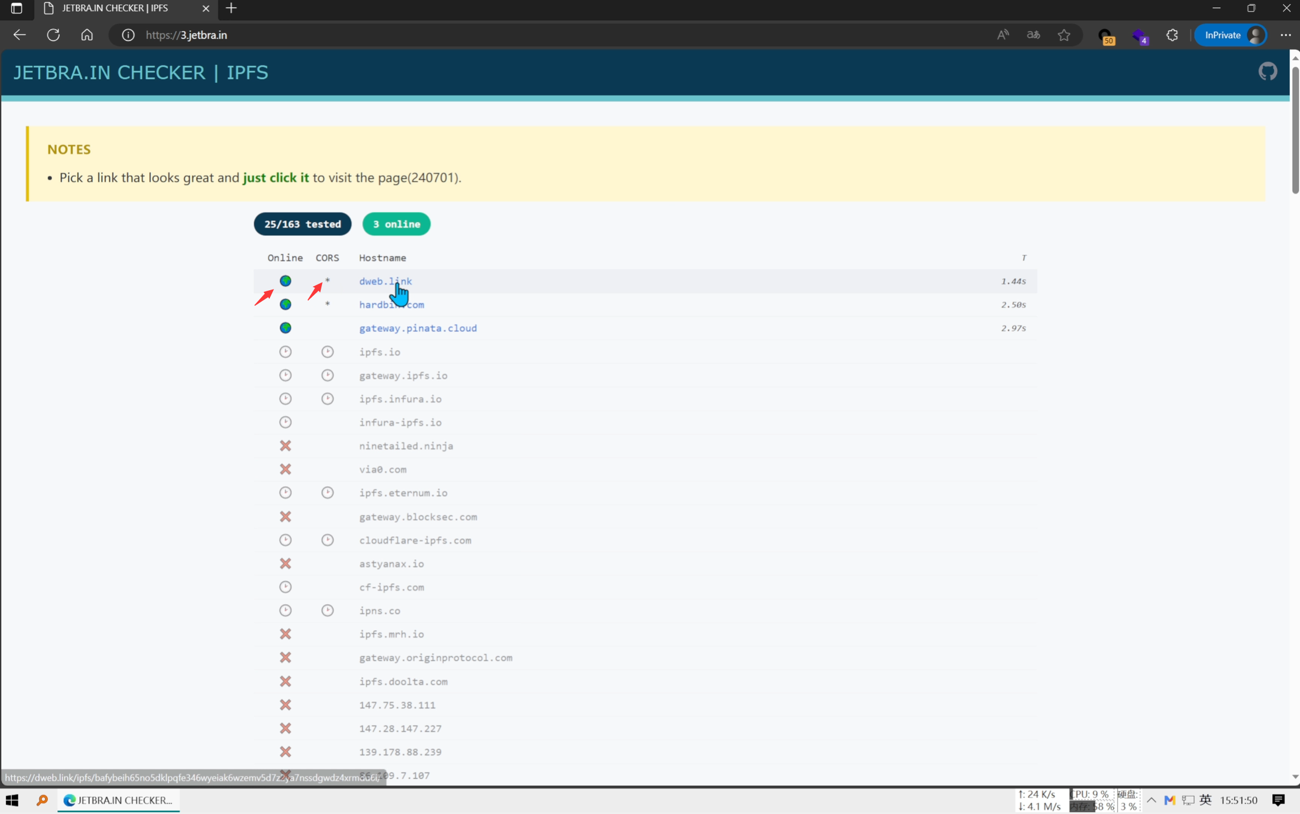Click the browser back arrow

pos(20,35)
